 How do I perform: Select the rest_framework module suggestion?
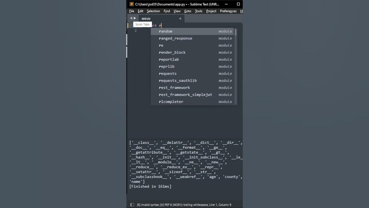pos(192,88)
